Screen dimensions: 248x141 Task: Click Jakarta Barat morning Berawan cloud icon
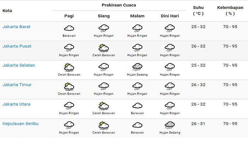[x=69, y=28]
